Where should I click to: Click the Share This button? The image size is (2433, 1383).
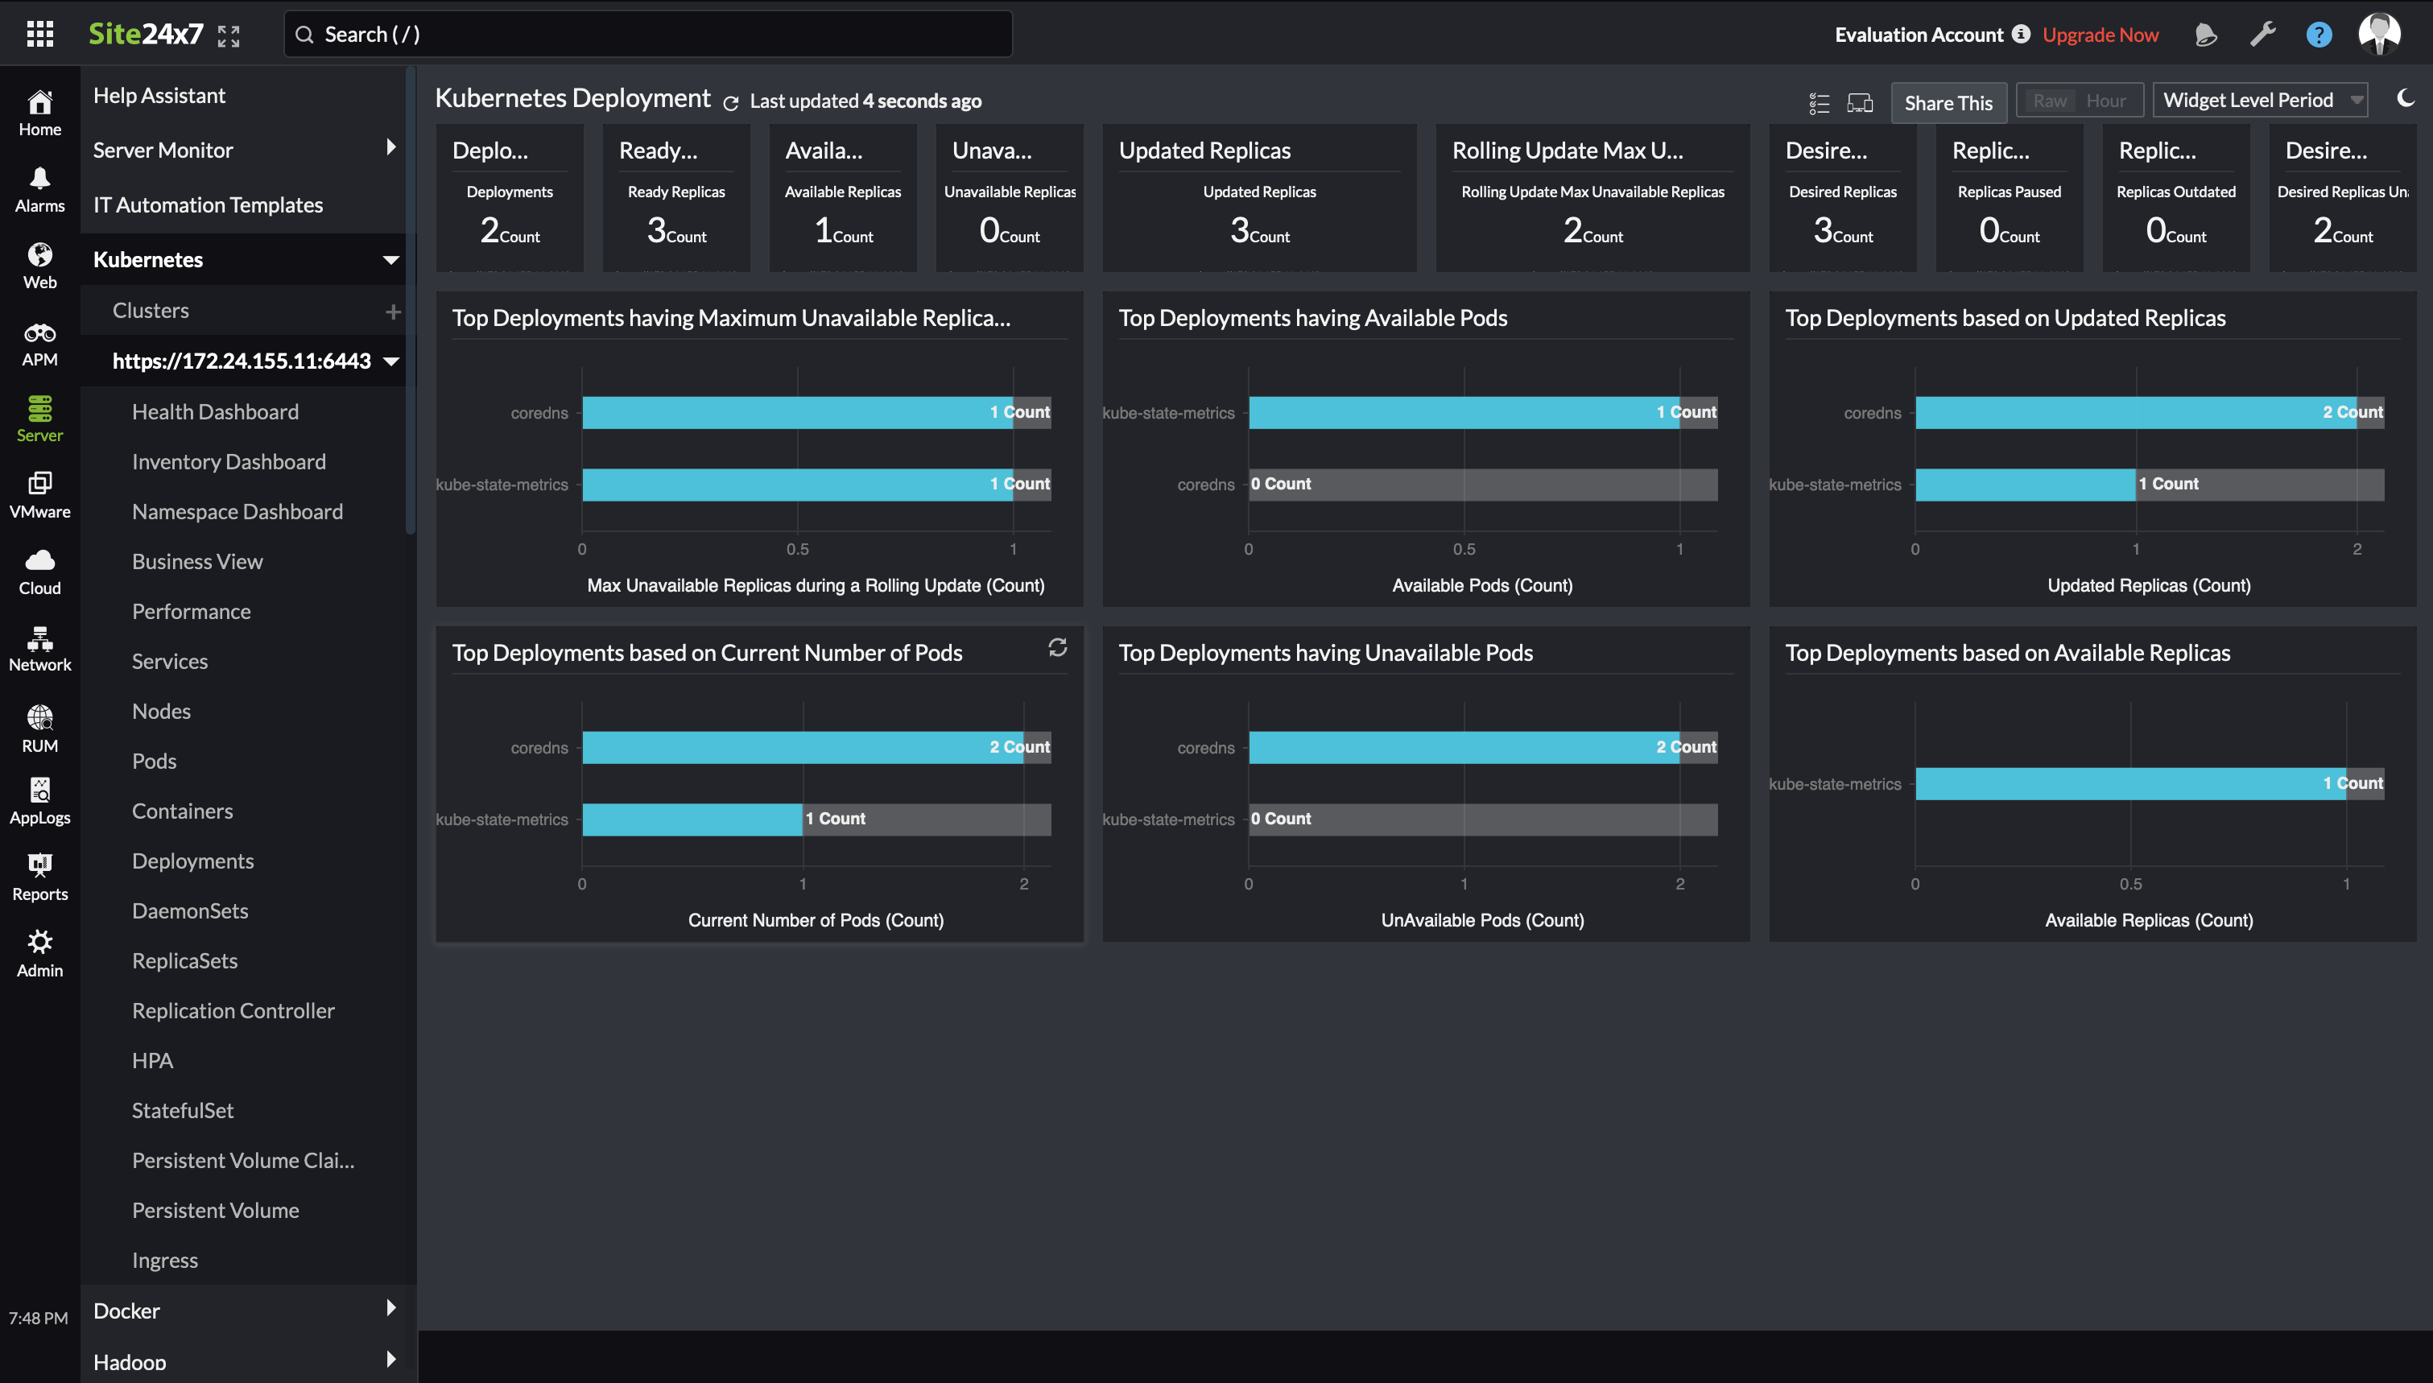coord(1948,102)
